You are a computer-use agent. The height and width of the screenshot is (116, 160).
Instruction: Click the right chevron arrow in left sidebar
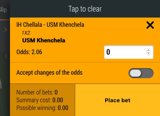click(x=5, y=30)
